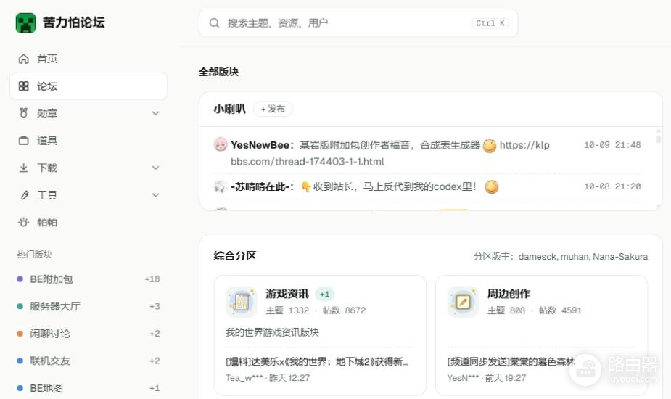Screen dimensions: 671x399
Task: Expand the 工具 submenu chevron
Action: coord(155,195)
